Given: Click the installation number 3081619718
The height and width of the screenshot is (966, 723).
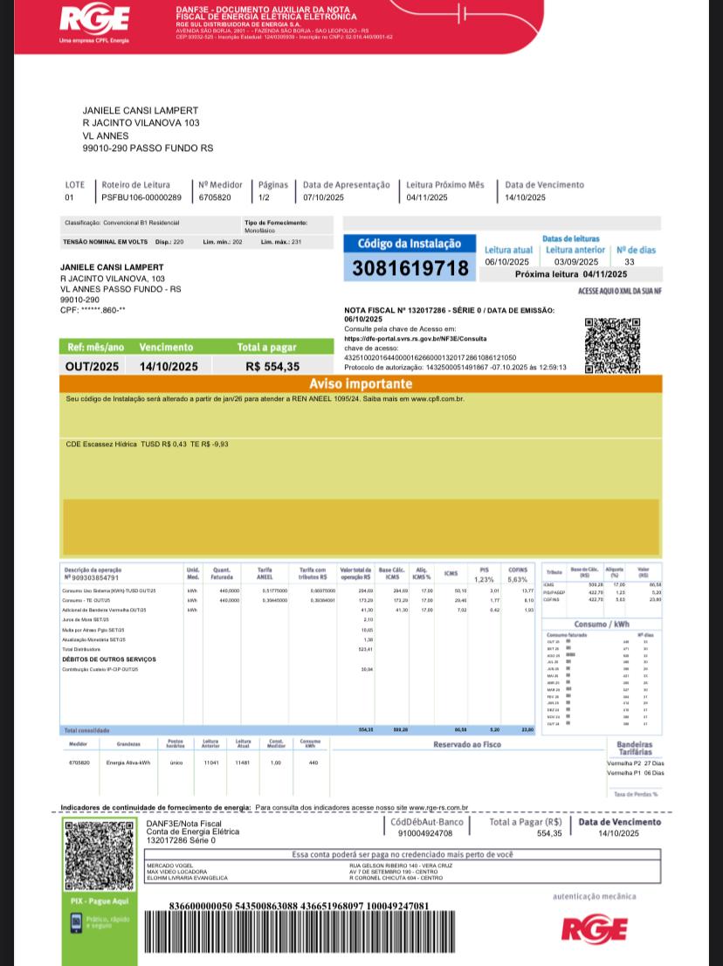Looking at the screenshot, I should pos(410,269).
